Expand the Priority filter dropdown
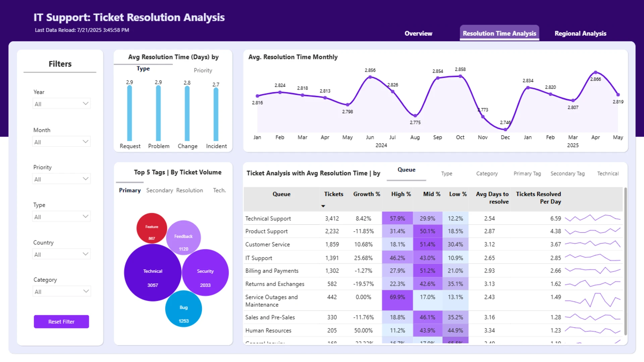Screen dimensions: 644x362 click(x=62, y=179)
